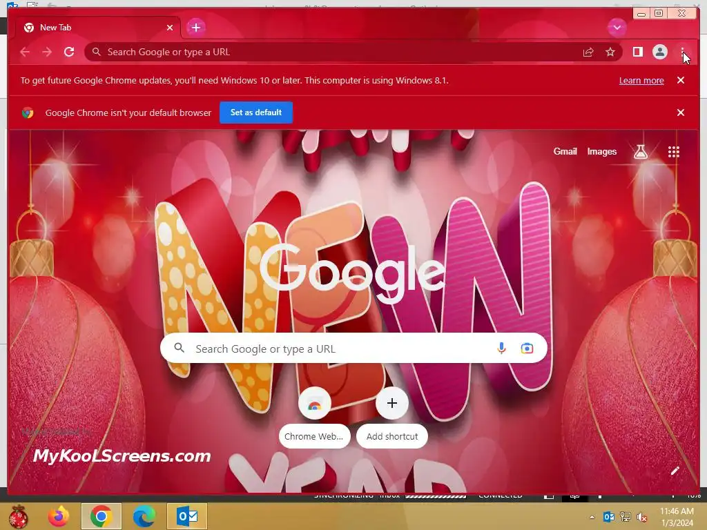Reload the current page
Viewport: 707px width, 530px height.
click(x=69, y=52)
